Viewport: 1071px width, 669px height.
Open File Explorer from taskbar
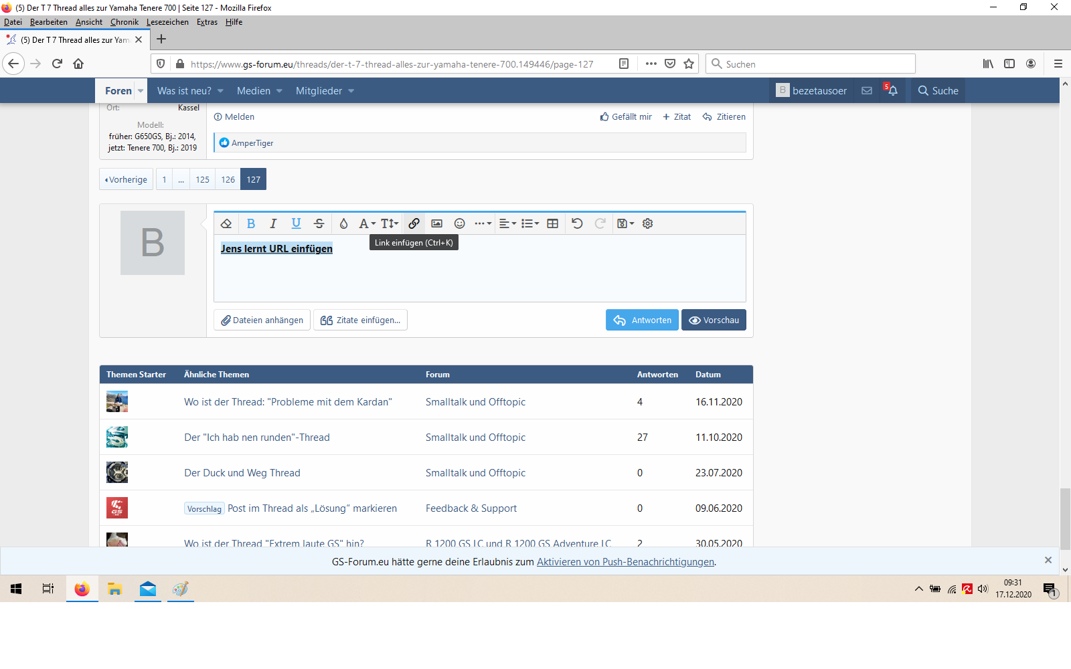[115, 589]
